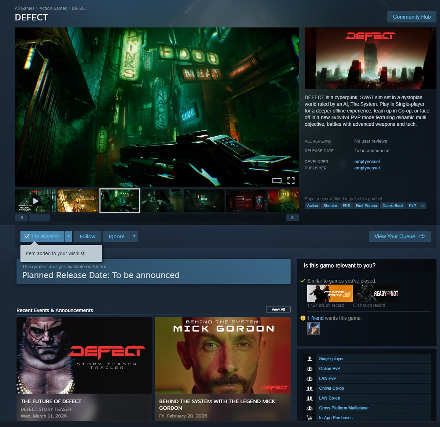This screenshot has height=427, width=440.
Task: Select the Action tag
Action: click(312, 206)
